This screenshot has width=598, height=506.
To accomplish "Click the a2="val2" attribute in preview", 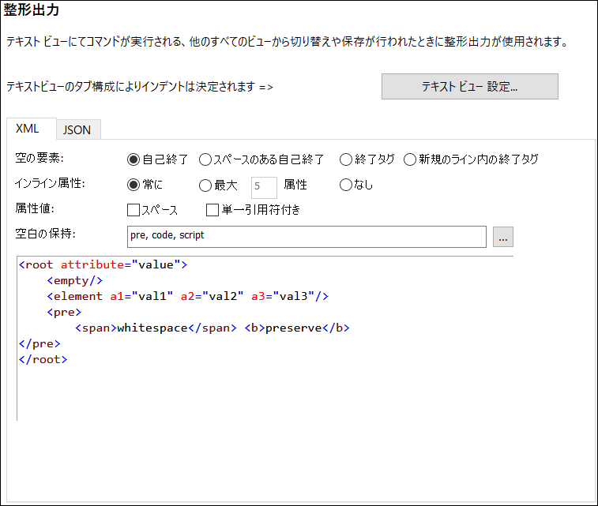I will (x=211, y=297).
